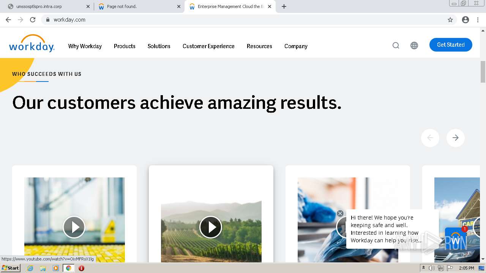Viewport: 486px width, 273px height.
Task: Launch Internet Explorer from taskbar
Action: [30, 268]
